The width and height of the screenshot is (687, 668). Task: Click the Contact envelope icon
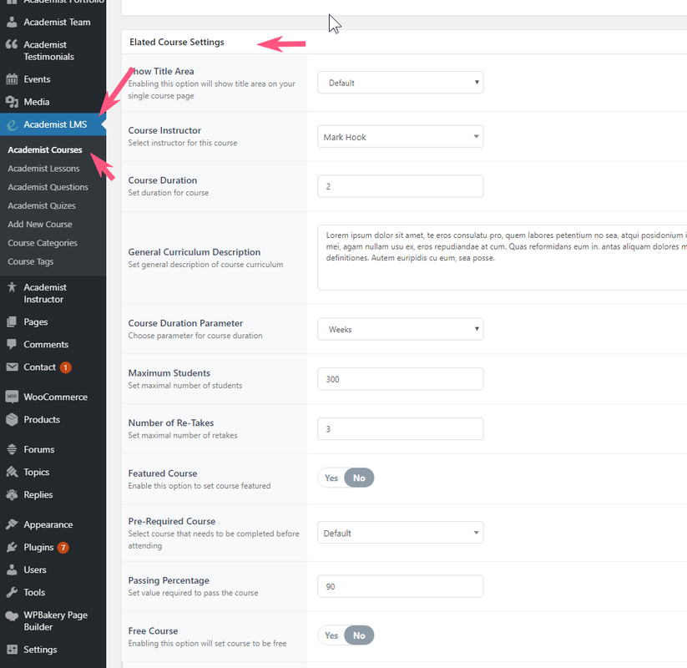(12, 367)
